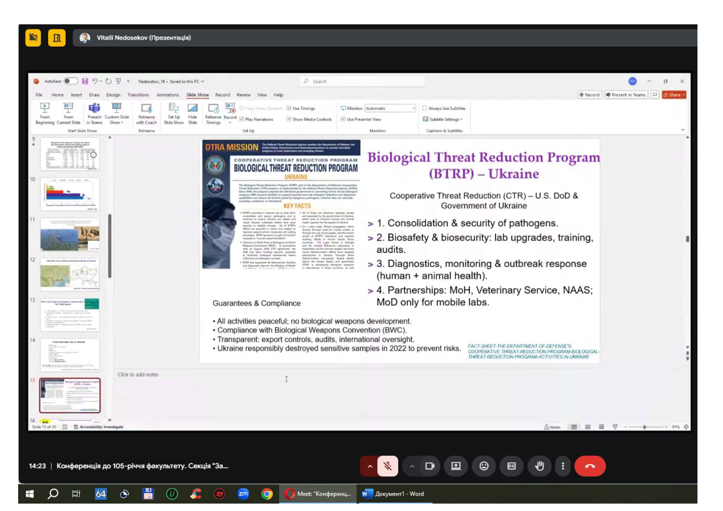Click to add notes area

(x=138, y=375)
